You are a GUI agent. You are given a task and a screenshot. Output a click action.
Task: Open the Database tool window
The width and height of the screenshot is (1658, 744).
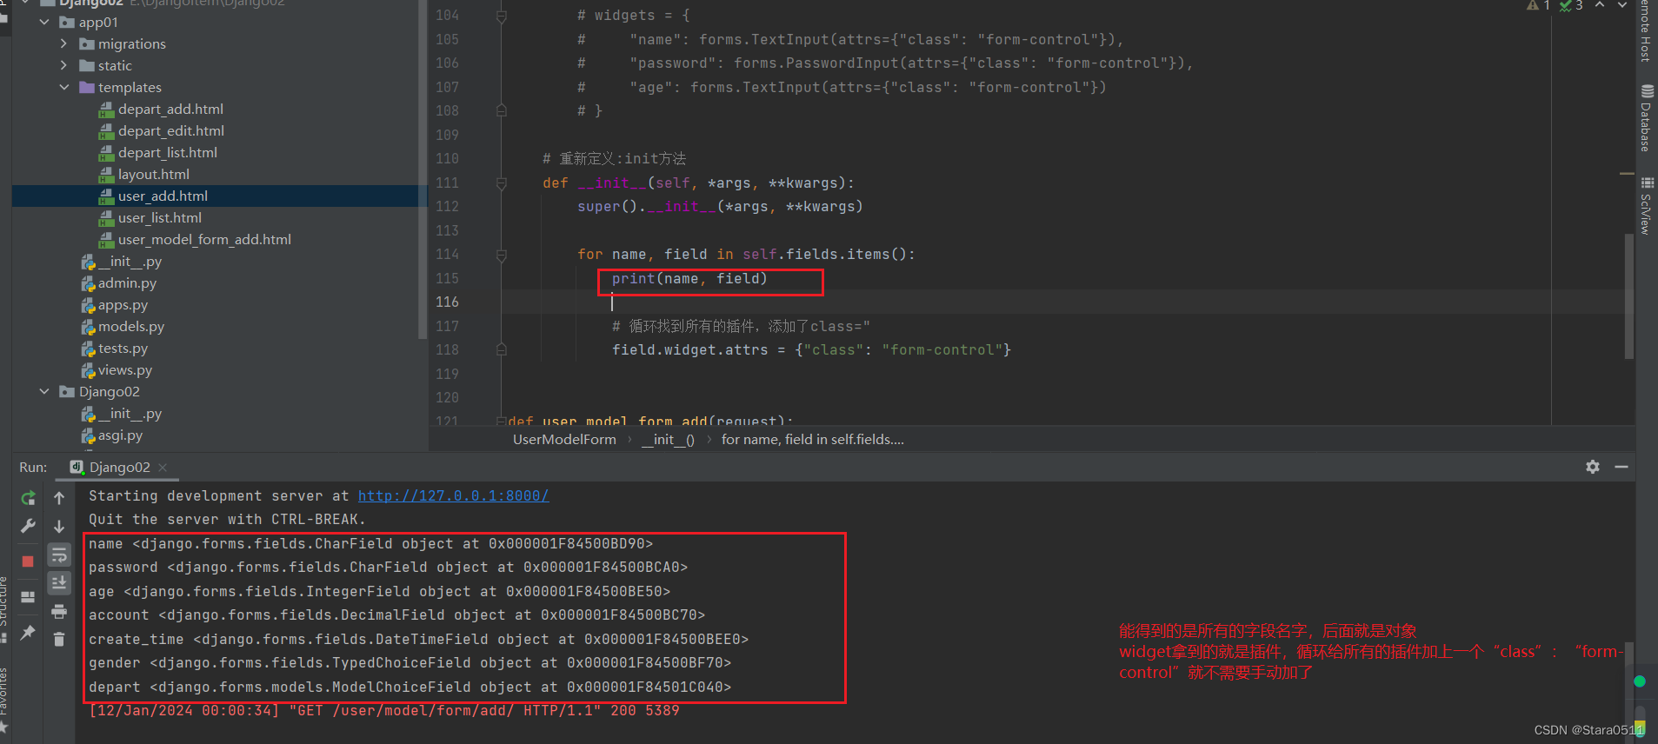coord(1646,118)
